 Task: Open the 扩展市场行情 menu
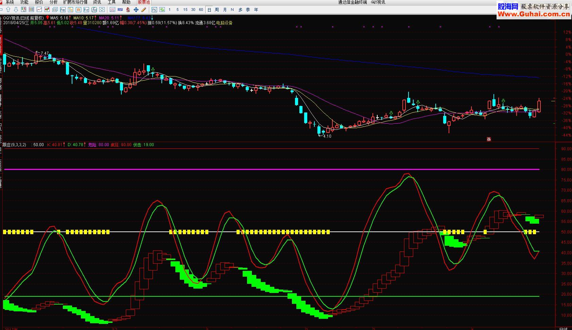pyautogui.click(x=75, y=2)
